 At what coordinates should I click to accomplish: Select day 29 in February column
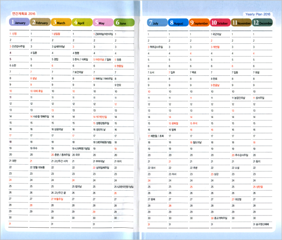(31, 211)
